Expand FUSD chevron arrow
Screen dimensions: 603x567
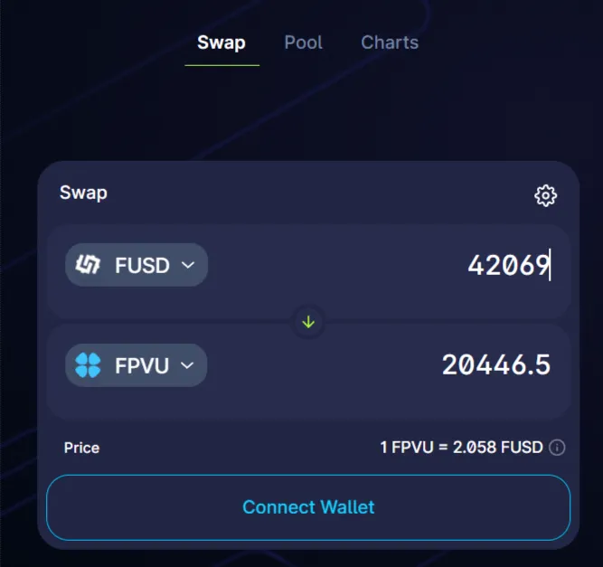pos(188,265)
